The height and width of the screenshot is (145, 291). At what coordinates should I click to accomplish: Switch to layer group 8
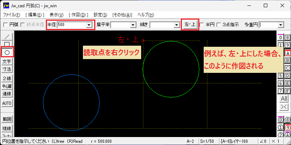[287, 38]
